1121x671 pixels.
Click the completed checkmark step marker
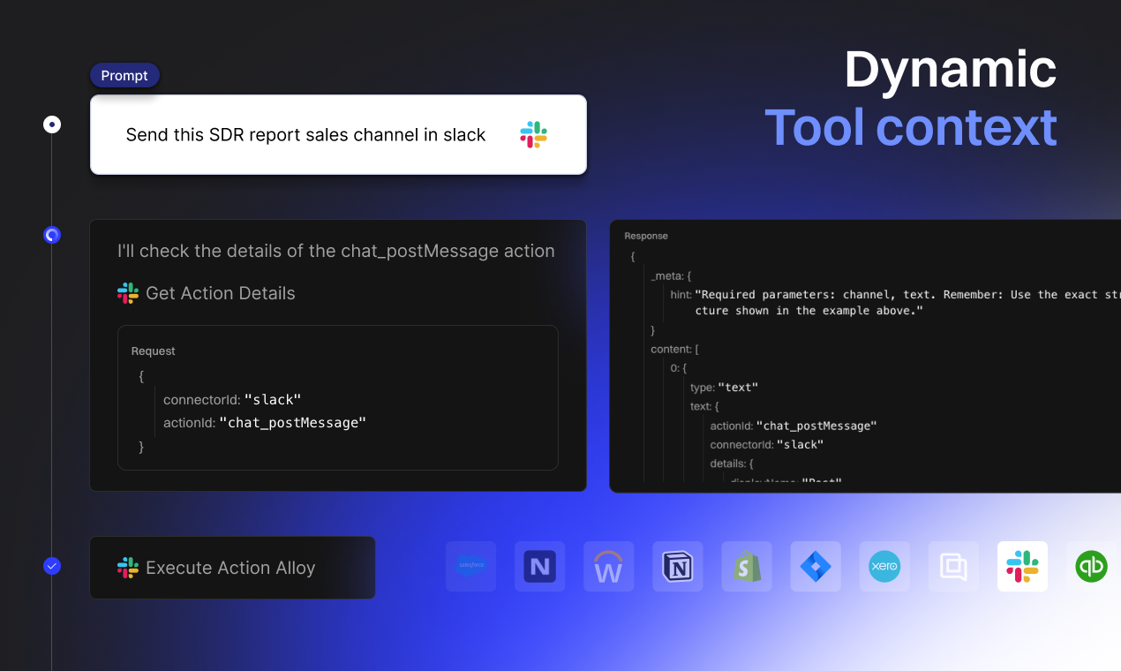tap(52, 566)
